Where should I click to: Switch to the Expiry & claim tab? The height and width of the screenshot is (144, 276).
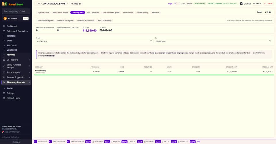pyautogui.click(x=43, y=12)
